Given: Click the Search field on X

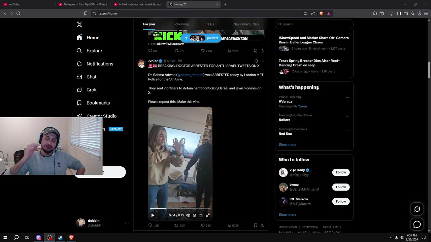Looking at the screenshot, I should (314, 24).
